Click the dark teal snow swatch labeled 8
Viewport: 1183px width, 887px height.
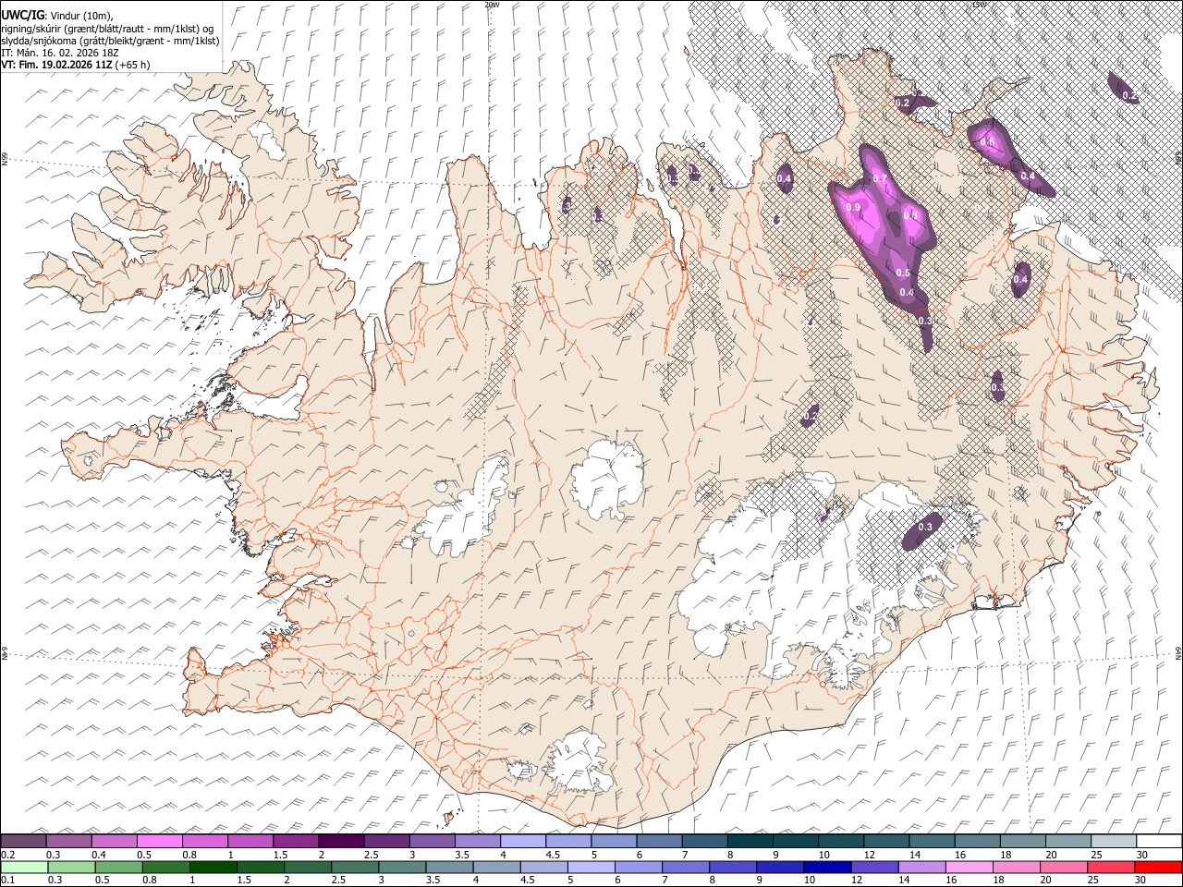pyautogui.click(x=750, y=841)
